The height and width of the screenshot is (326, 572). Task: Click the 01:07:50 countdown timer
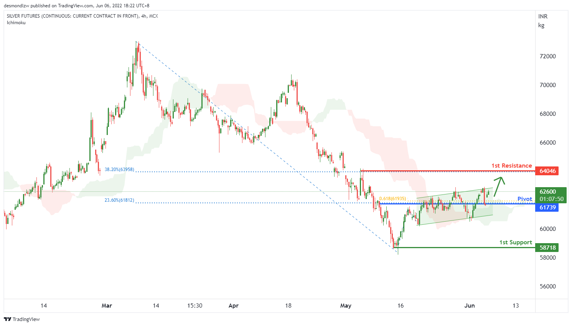click(x=551, y=199)
